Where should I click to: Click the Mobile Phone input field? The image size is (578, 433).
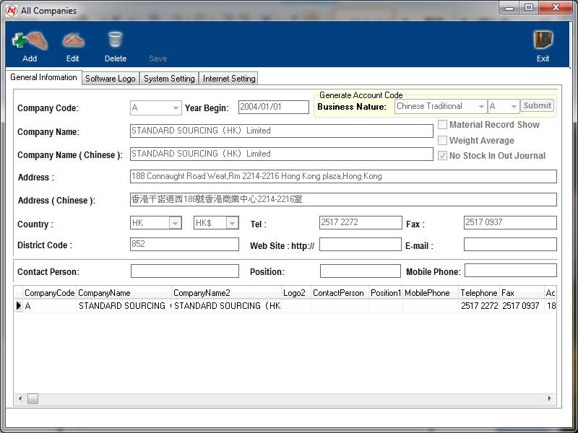click(x=511, y=270)
